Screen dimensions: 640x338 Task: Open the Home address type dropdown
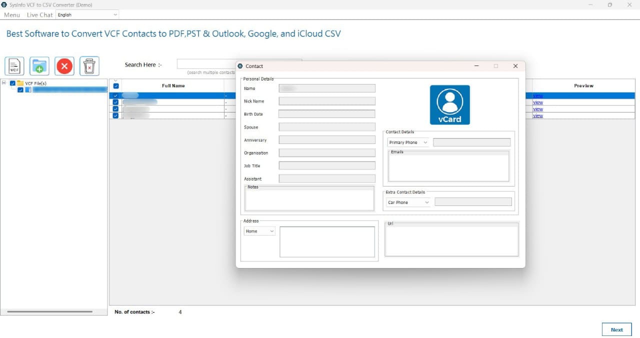259,231
